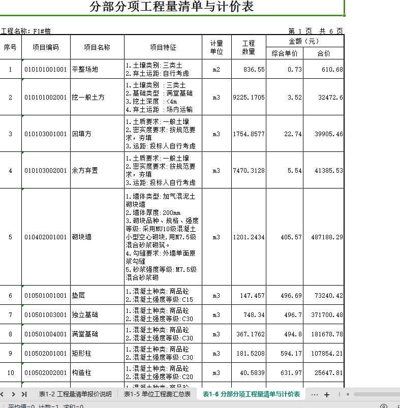The image size is (400, 408).
Task: Select quantity cell 9225.1705
Action: pyautogui.click(x=249, y=97)
